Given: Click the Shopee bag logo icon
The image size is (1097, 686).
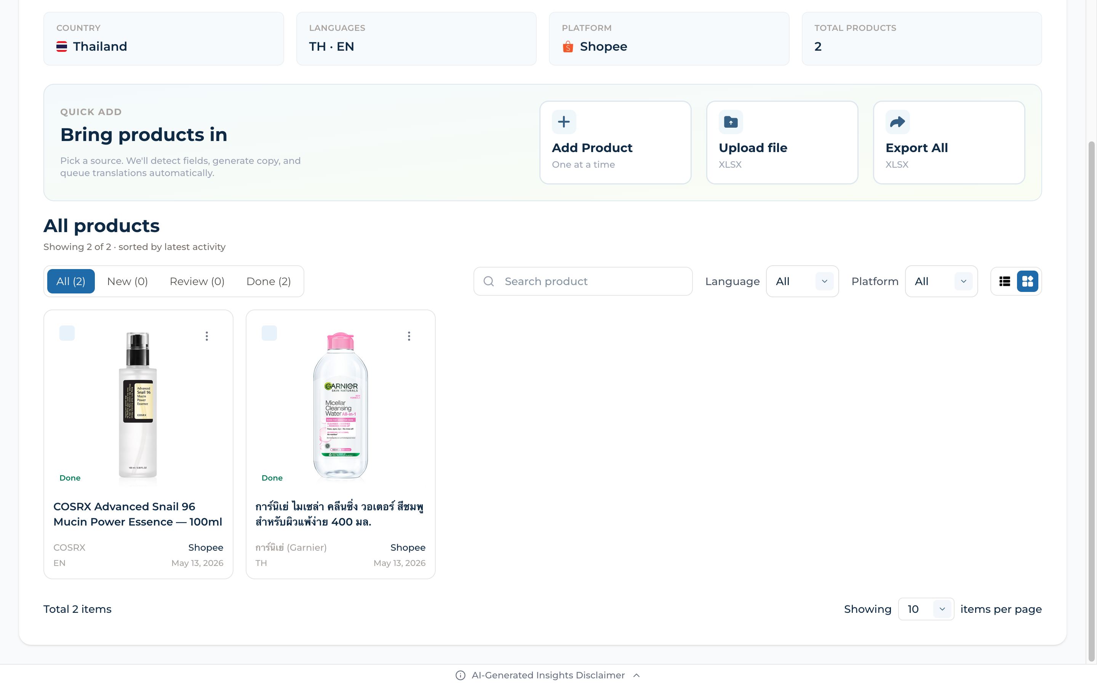Looking at the screenshot, I should pyautogui.click(x=568, y=47).
